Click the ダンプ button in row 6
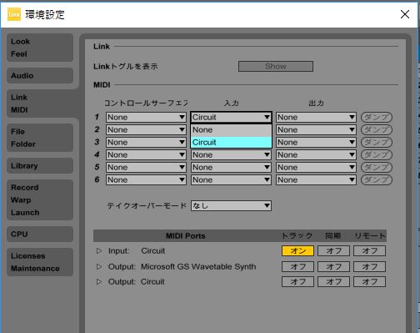The image size is (420, 333). coord(377,179)
